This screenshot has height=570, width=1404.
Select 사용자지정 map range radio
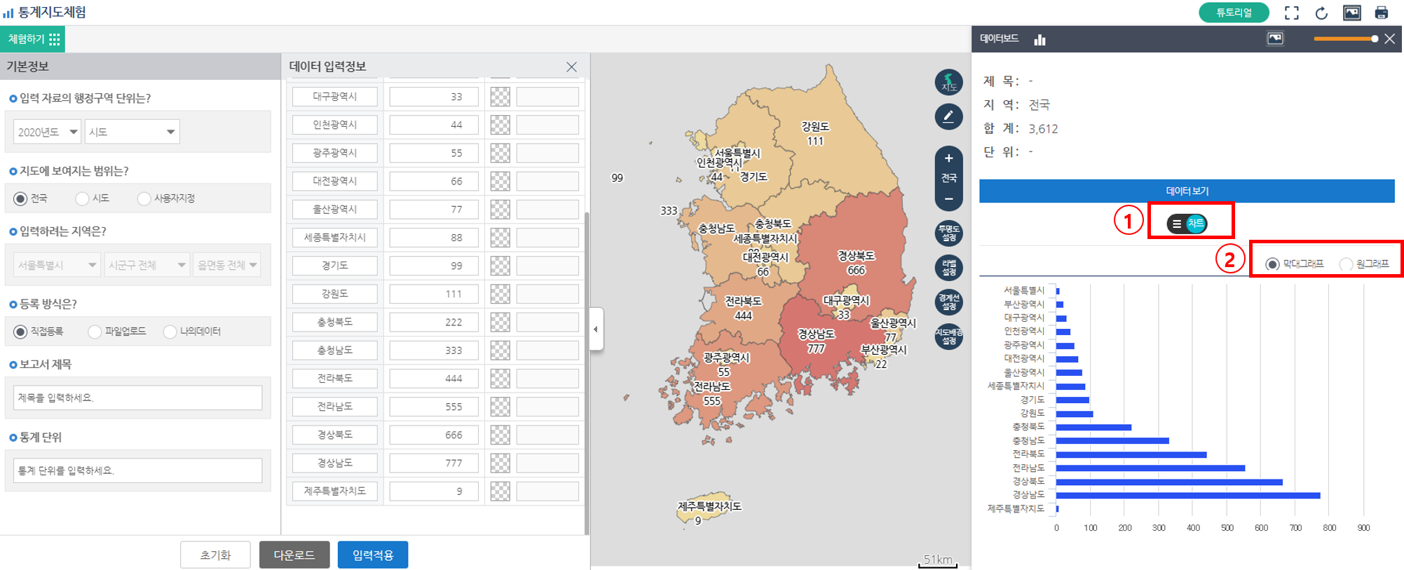[144, 199]
